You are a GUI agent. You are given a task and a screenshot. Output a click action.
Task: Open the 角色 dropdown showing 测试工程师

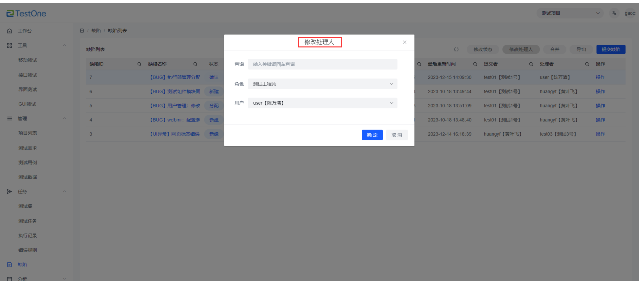(x=322, y=84)
